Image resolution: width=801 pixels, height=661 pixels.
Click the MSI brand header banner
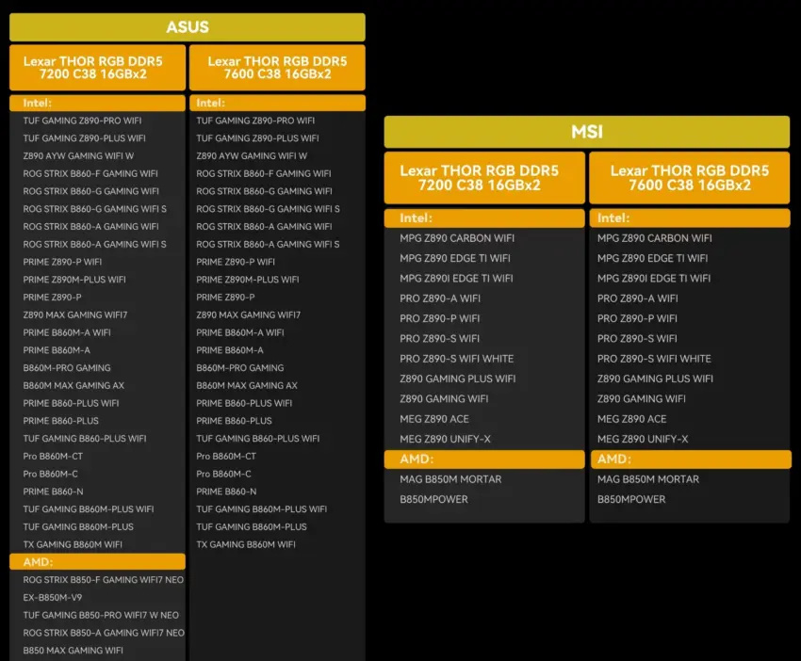coord(586,132)
